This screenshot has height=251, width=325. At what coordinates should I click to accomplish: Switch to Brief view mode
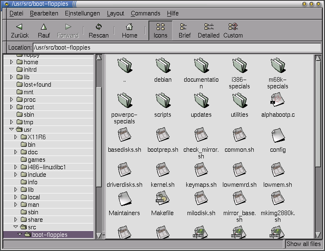click(185, 31)
